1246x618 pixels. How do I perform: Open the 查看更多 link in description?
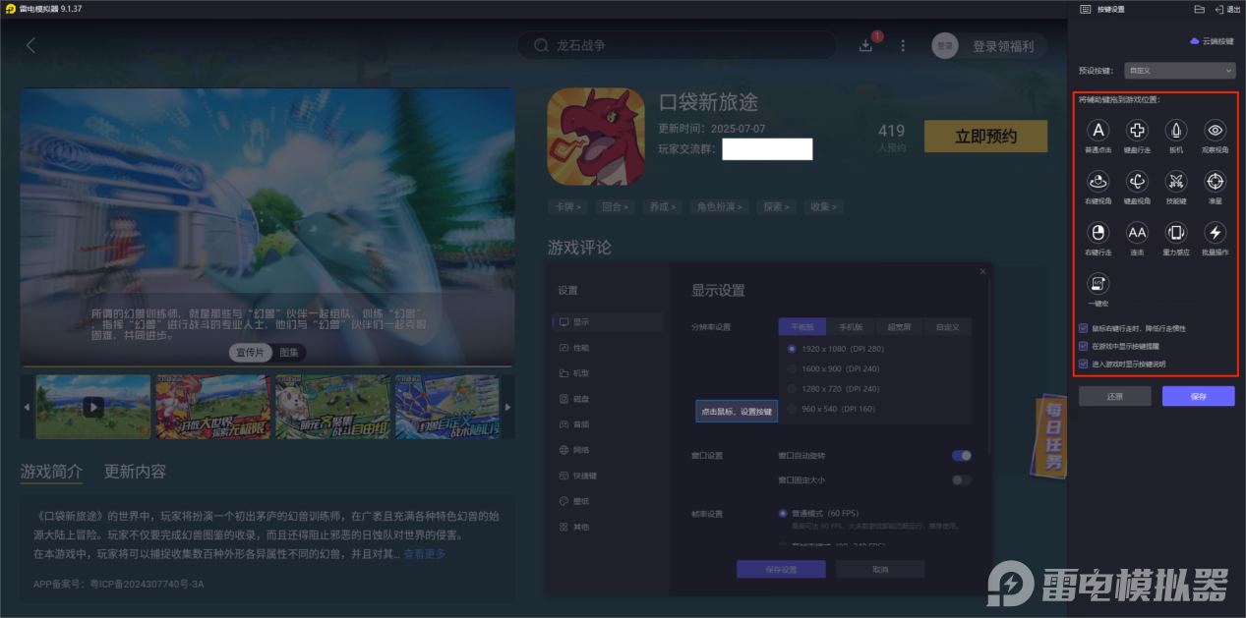click(x=424, y=554)
